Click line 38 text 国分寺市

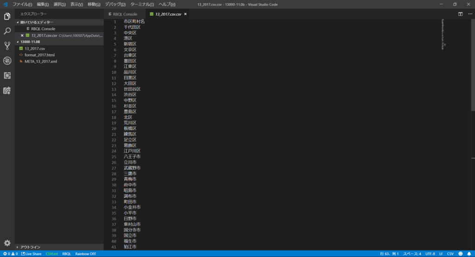click(132, 230)
